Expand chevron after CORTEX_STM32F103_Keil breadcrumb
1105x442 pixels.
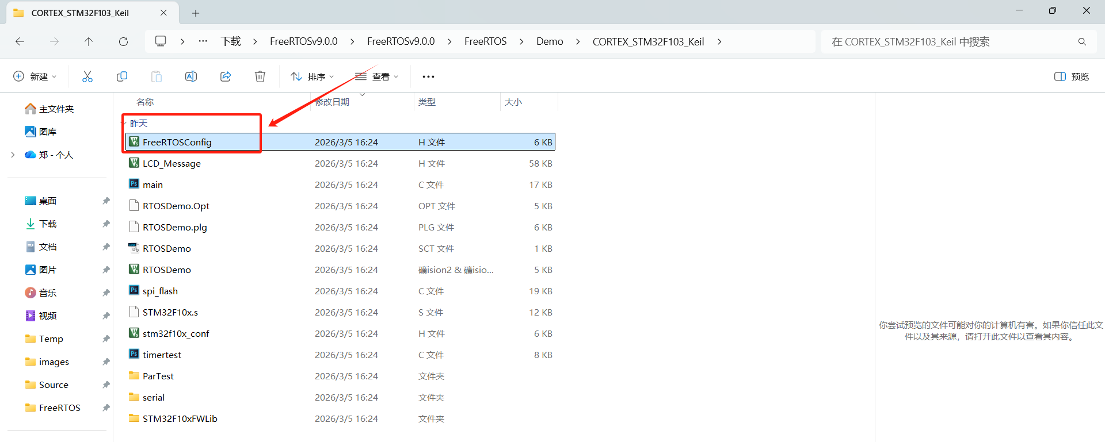719,41
